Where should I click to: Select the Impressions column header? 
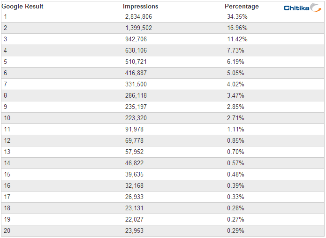[x=140, y=7]
